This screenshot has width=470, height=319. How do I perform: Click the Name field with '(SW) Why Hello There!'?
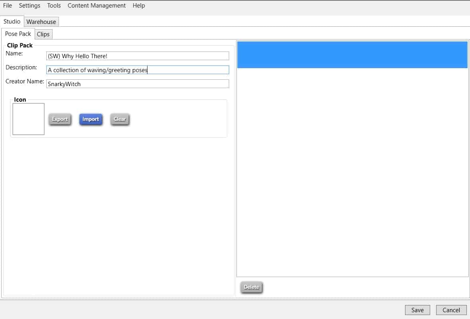pyautogui.click(x=138, y=56)
